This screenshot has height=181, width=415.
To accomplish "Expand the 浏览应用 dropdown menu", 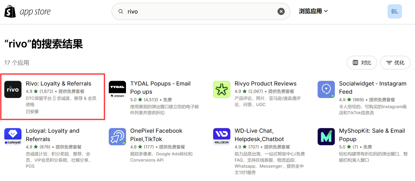I will [x=313, y=11].
